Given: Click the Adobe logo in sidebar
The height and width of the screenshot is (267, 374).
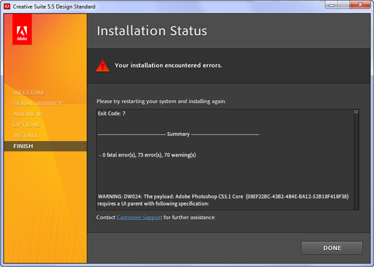Looking at the screenshot, I should (22, 30).
